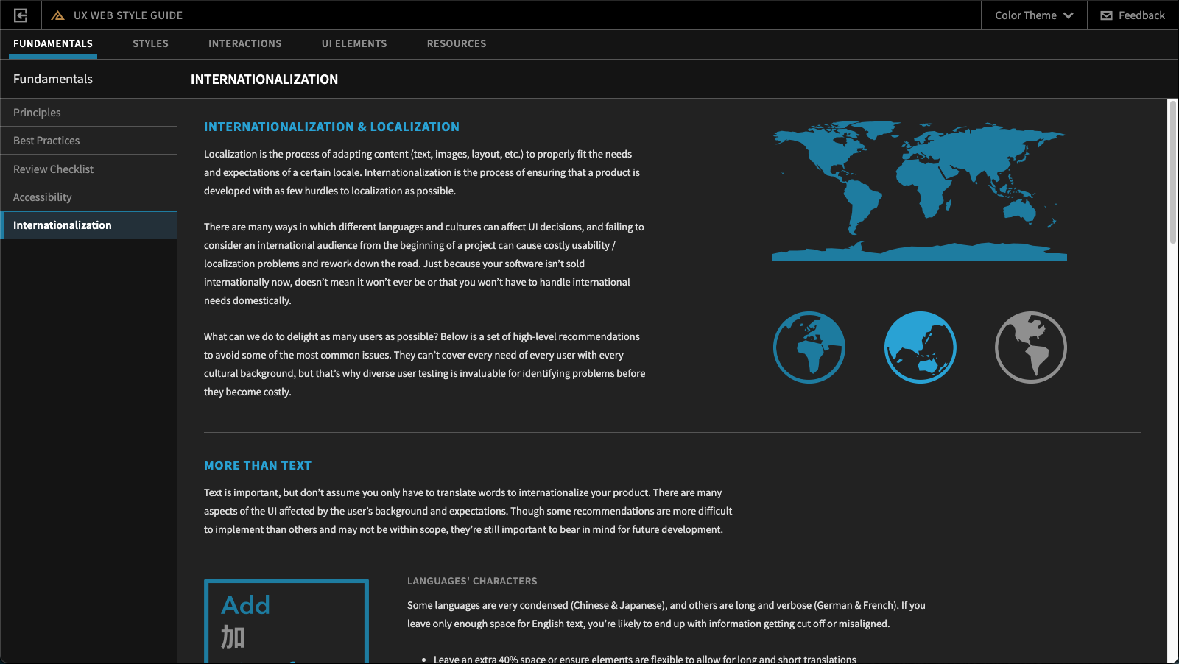Viewport: 1179px width, 664px height.
Task: Select Accessibility in the sidebar
Action: tap(43, 197)
